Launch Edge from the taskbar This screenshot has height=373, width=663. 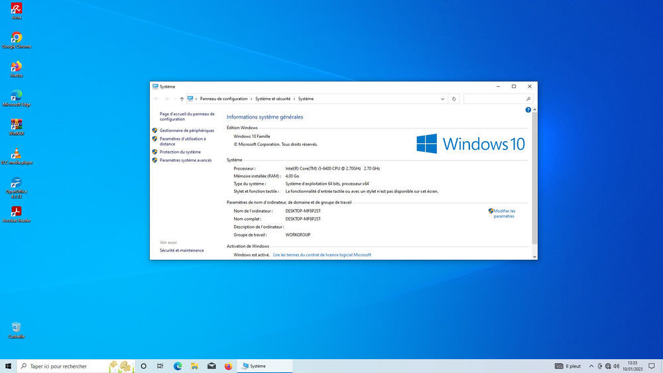(178, 366)
